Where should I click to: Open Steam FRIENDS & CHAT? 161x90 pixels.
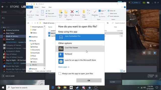pyautogui.click(x=153, y=76)
